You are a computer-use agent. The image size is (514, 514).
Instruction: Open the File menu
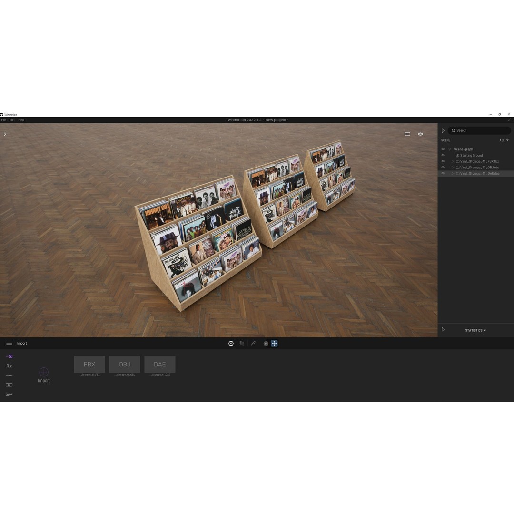4,120
